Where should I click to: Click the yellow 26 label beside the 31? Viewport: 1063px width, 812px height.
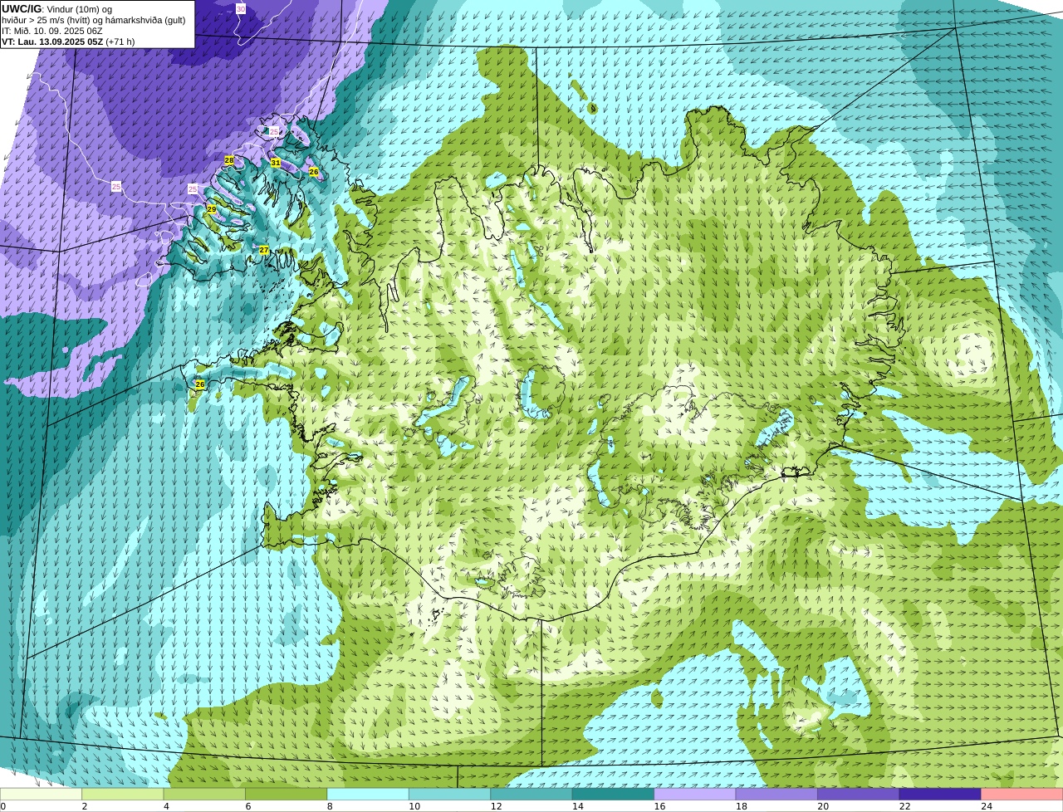(x=314, y=172)
